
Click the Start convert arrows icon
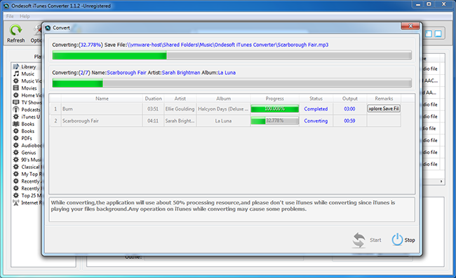coord(358,240)
